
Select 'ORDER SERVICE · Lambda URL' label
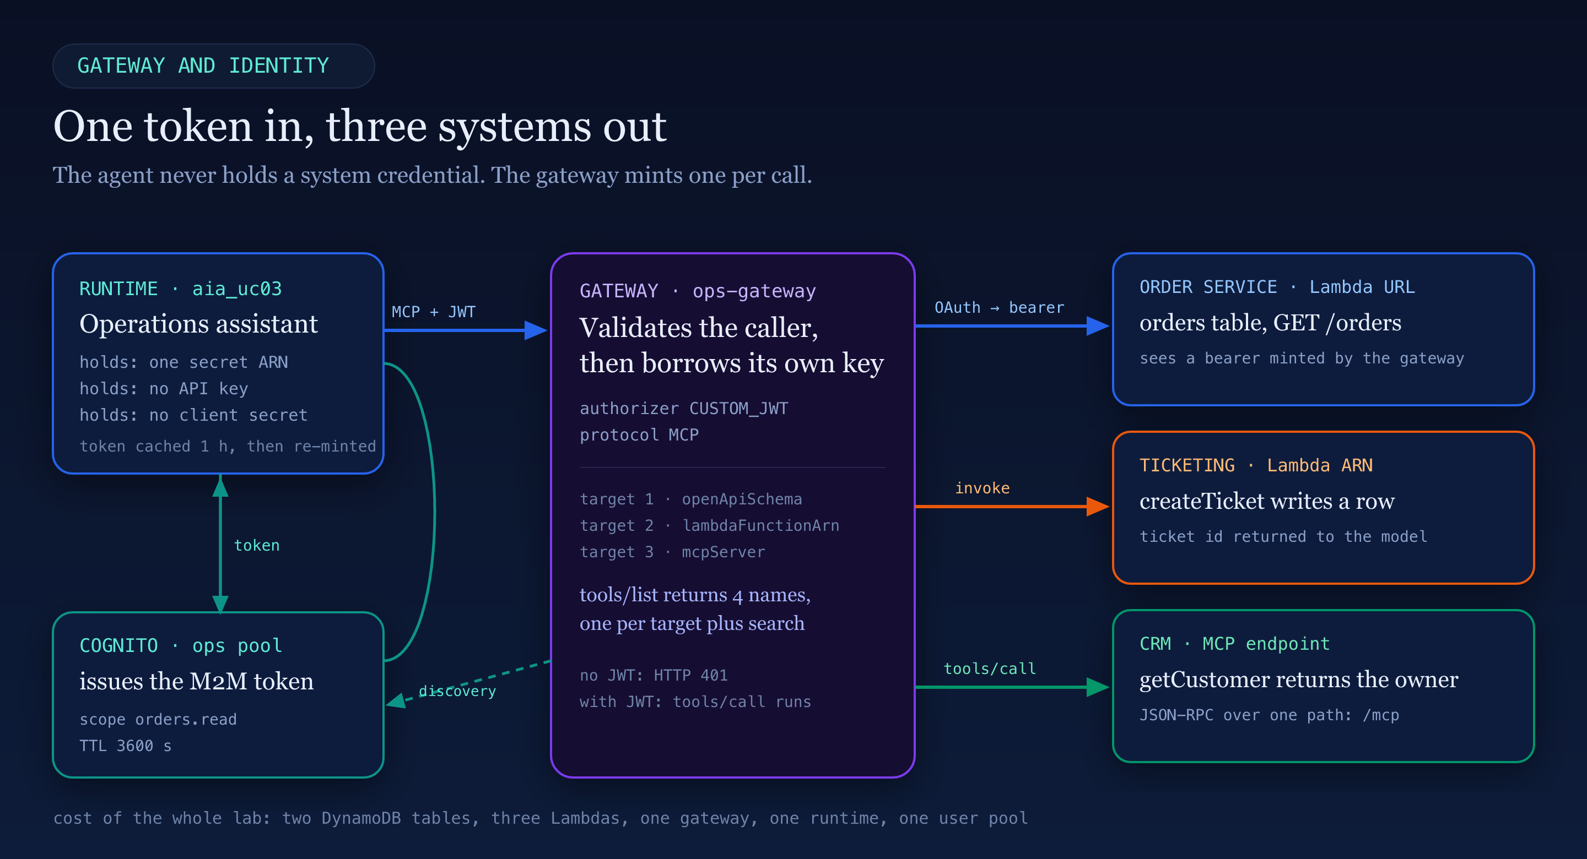1277,286
